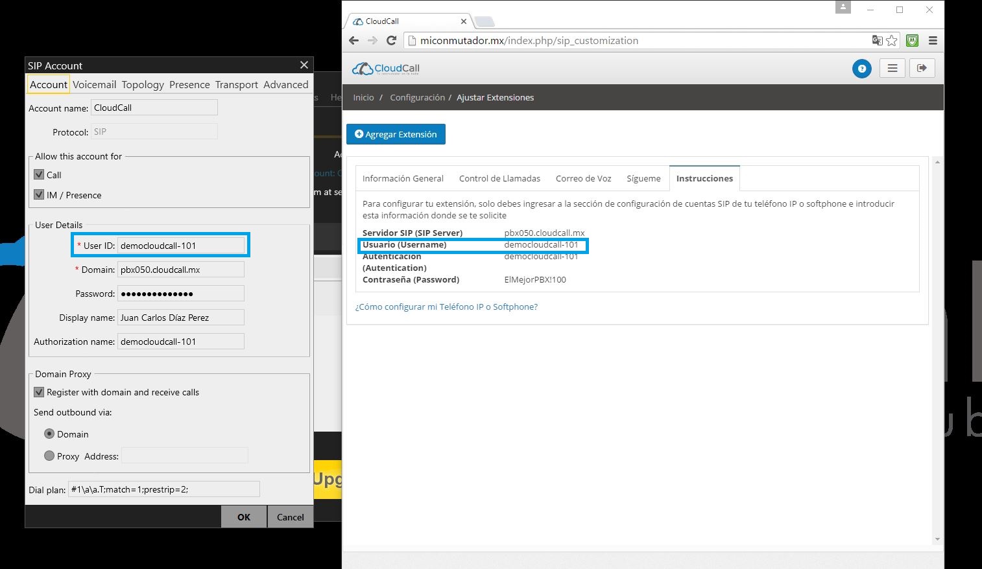
Task: Toggle the Call checkbox
Action: [x=39, y=174]
